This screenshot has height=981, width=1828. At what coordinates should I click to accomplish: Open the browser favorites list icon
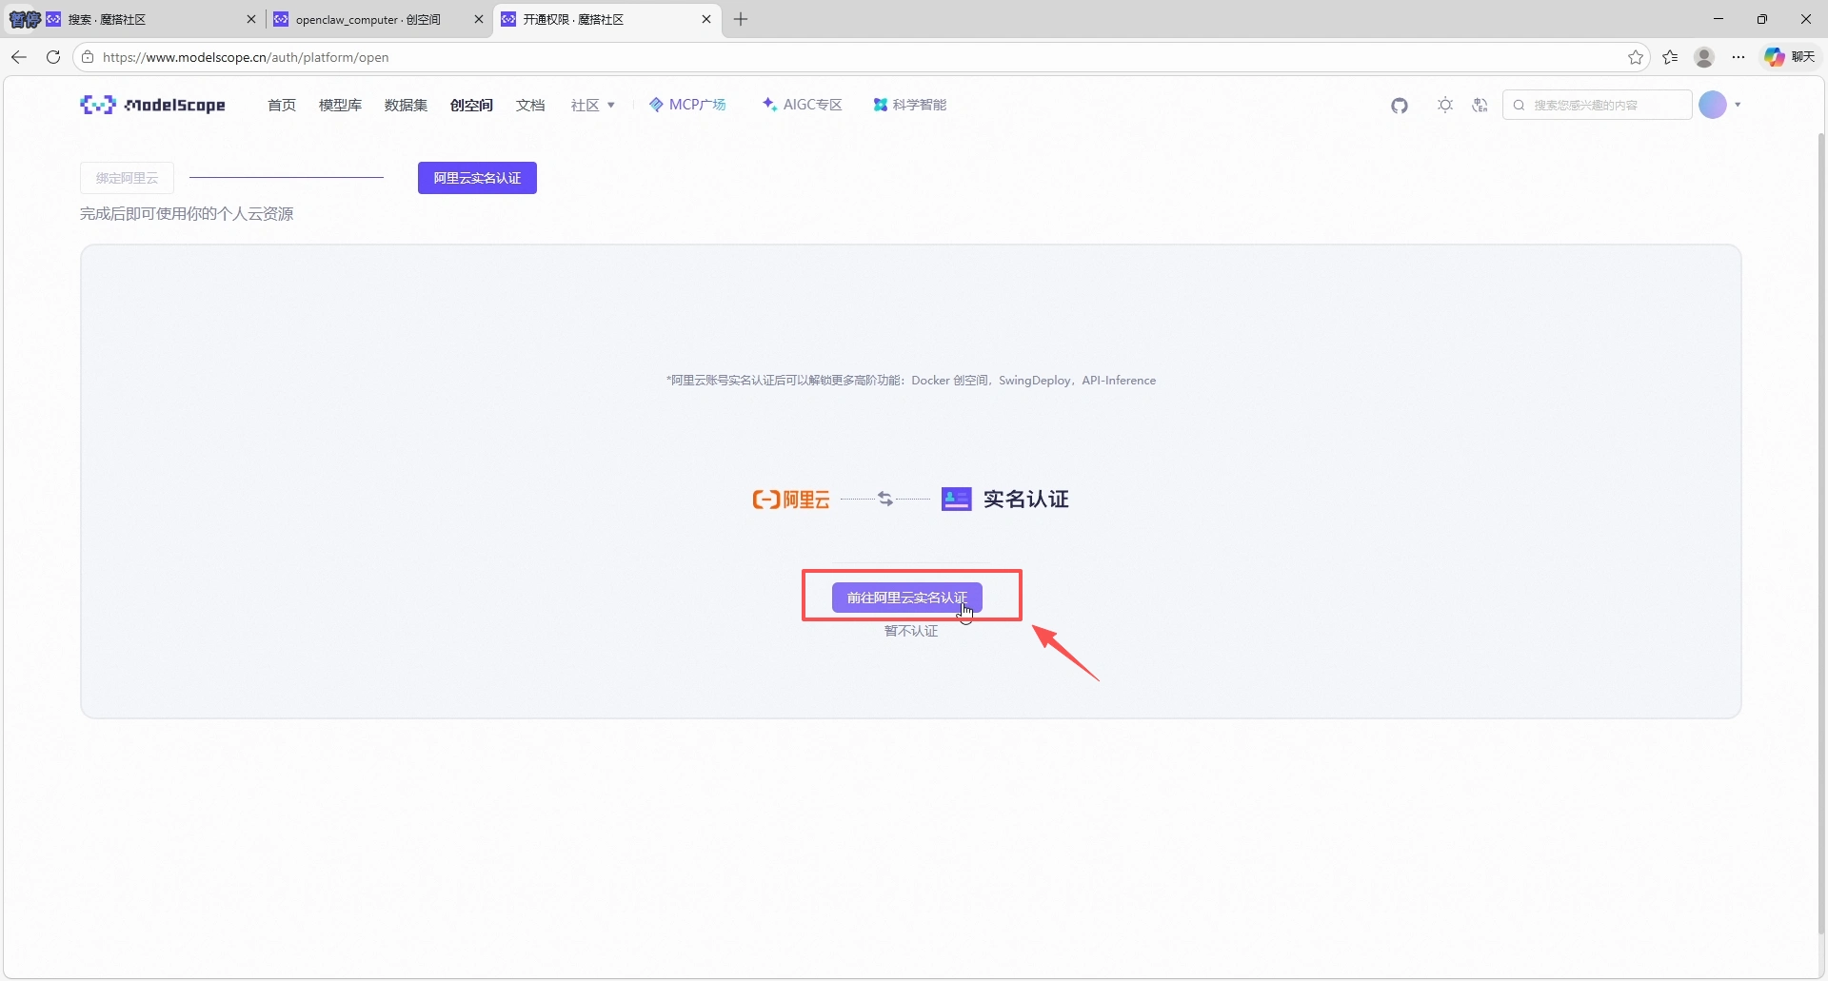(1670, 57)
